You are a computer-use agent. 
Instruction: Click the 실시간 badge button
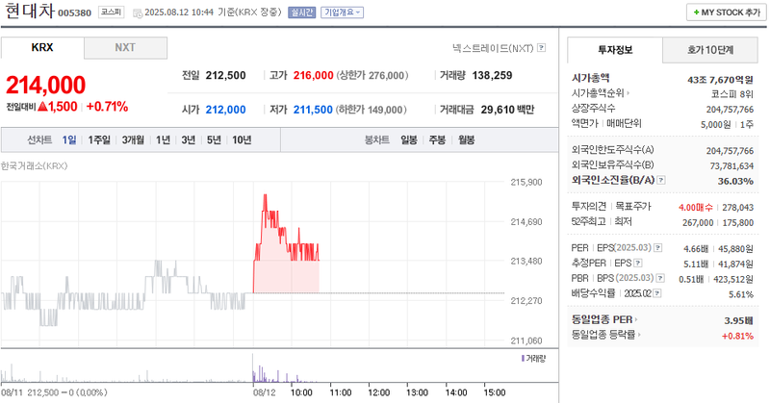(x=301, y=13)
